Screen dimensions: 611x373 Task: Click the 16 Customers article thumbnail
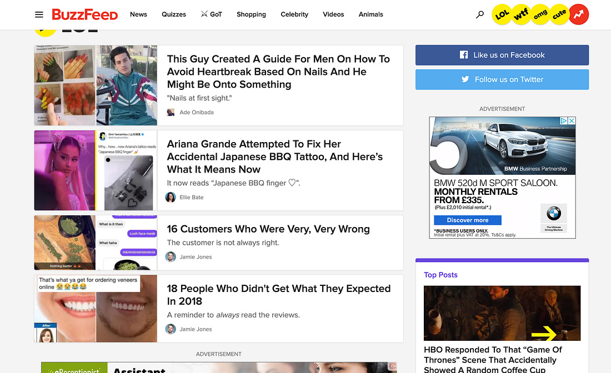pos(96,243)
